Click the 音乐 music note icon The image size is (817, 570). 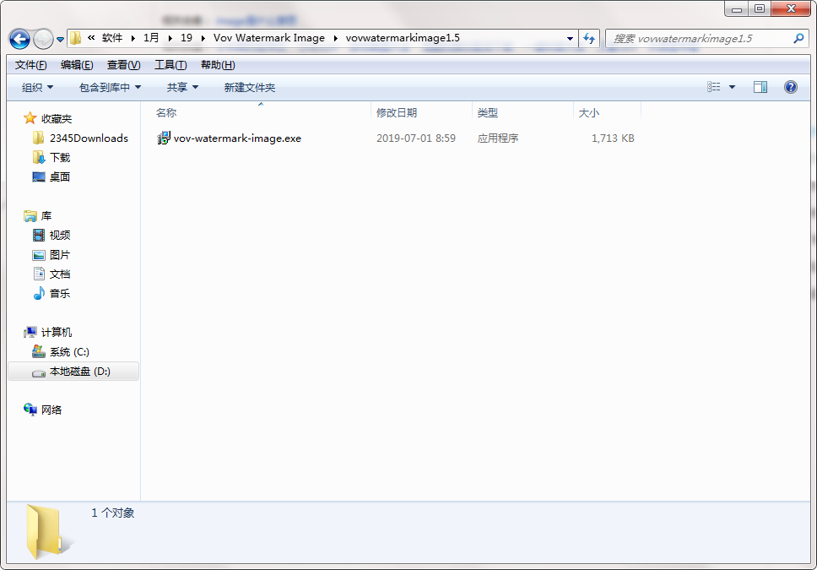click(39, 294)
